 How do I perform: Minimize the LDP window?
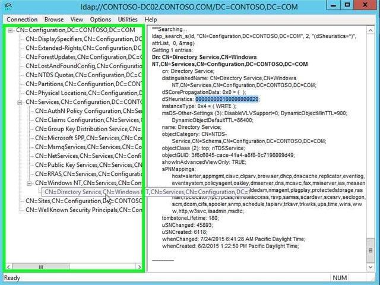point(334,5)
